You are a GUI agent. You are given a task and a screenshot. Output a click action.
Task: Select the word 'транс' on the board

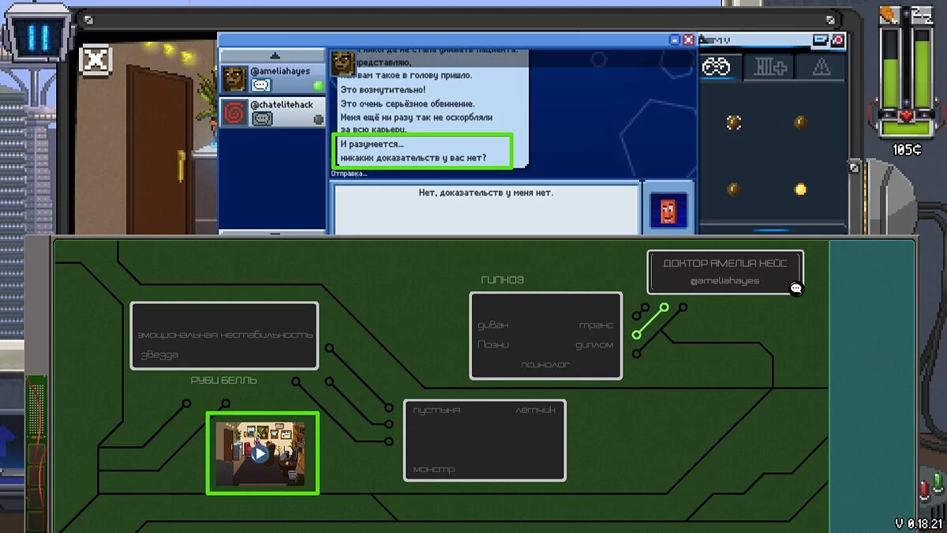[596, 325]
